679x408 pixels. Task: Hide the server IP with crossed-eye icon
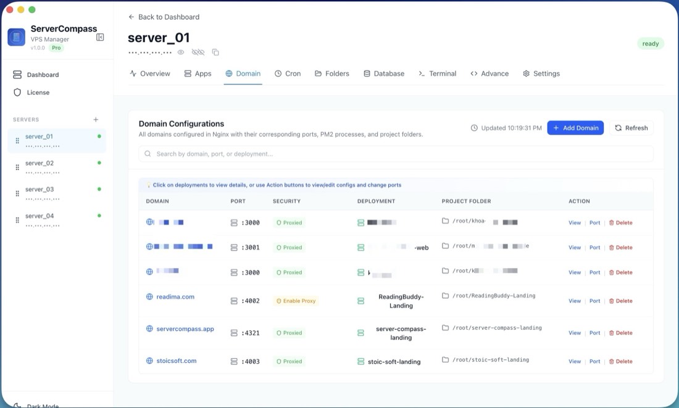click(198, 52)
